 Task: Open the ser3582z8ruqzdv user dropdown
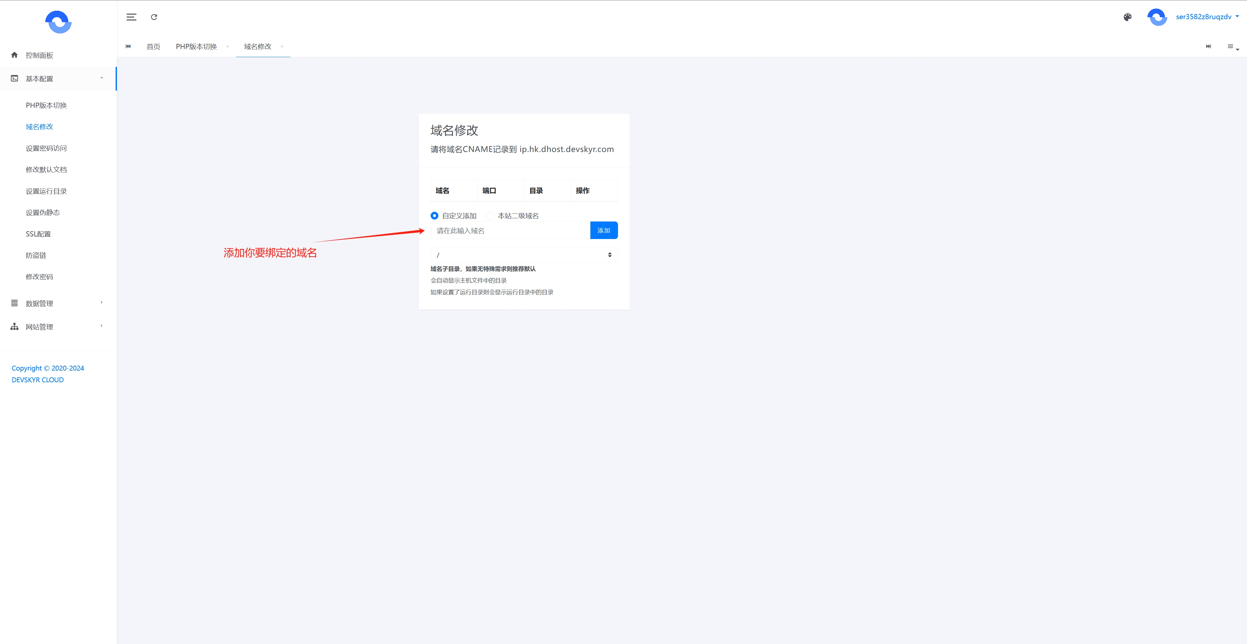1206,17
